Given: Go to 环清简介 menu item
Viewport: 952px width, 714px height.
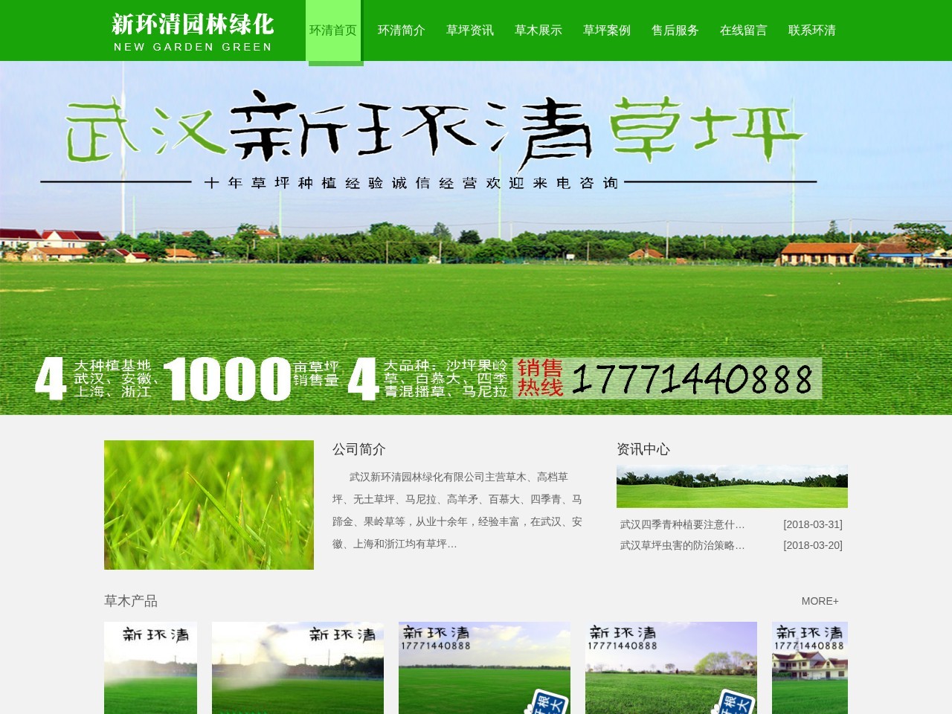Looking at the screenshot, I should point(402,30).
